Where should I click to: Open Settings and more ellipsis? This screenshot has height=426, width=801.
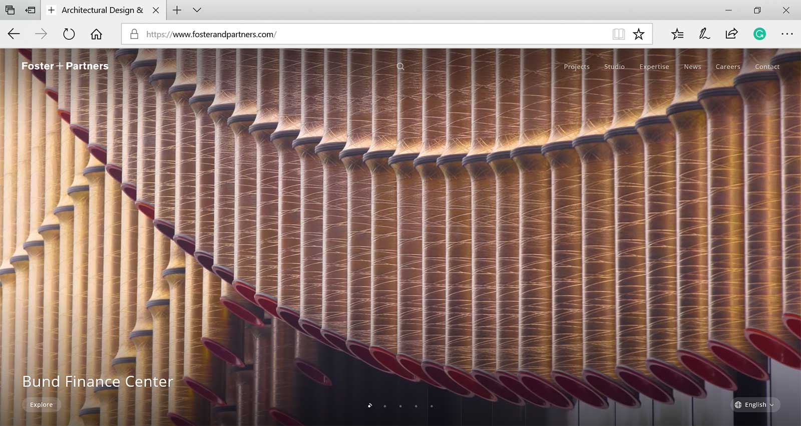[x=787, y=34]
